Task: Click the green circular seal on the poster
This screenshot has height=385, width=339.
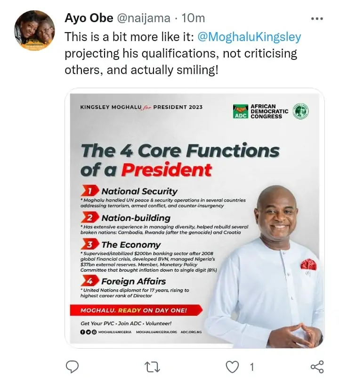Action: (300, 111)
